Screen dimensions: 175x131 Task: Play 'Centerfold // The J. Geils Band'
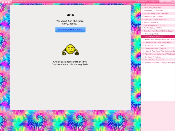[x=158, y=19]
